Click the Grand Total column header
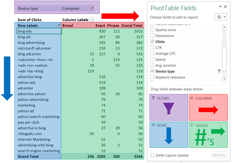This screenshot has height=163, width=233. pos(132,25)
